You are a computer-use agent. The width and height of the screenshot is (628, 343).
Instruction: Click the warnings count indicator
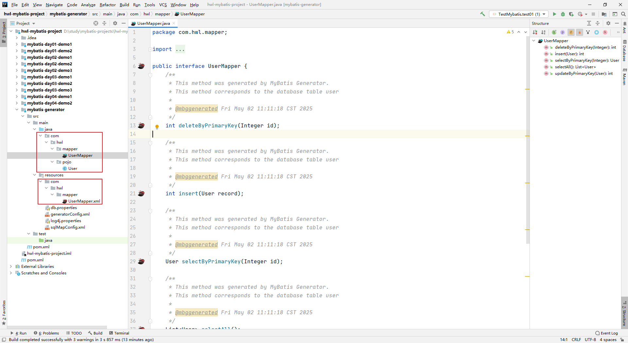pos(510,32)
